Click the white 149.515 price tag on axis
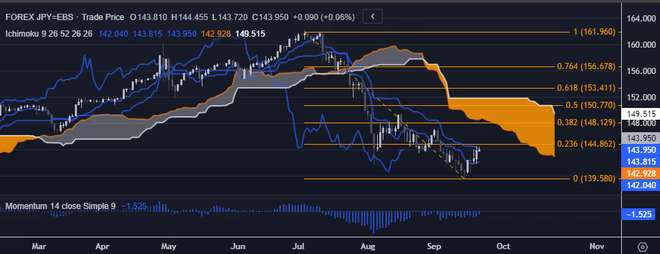Image resolution: width=660 pixels, height=254 pixels. (640, 114)
